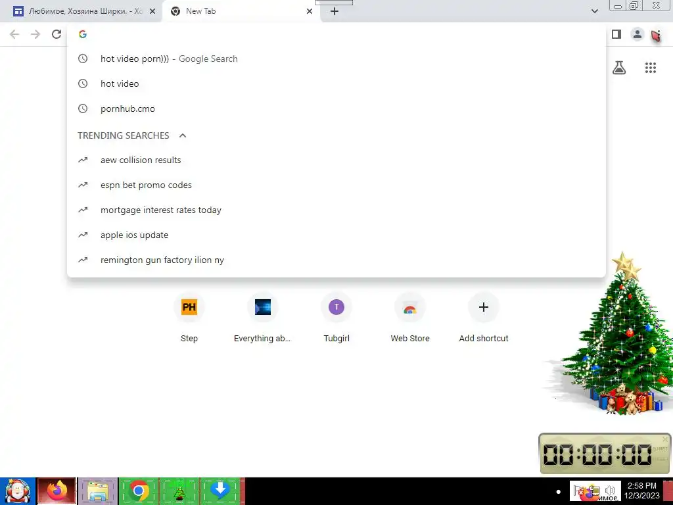Image resolution: width=673 pixels, height=505 pixels.
Task: Click the Chrome taskbar icon
Action: tap(138, 491)
